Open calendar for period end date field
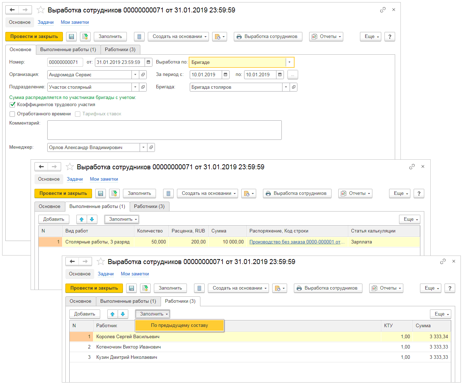This screenshot has width=463, height=384. coord(280,75)
